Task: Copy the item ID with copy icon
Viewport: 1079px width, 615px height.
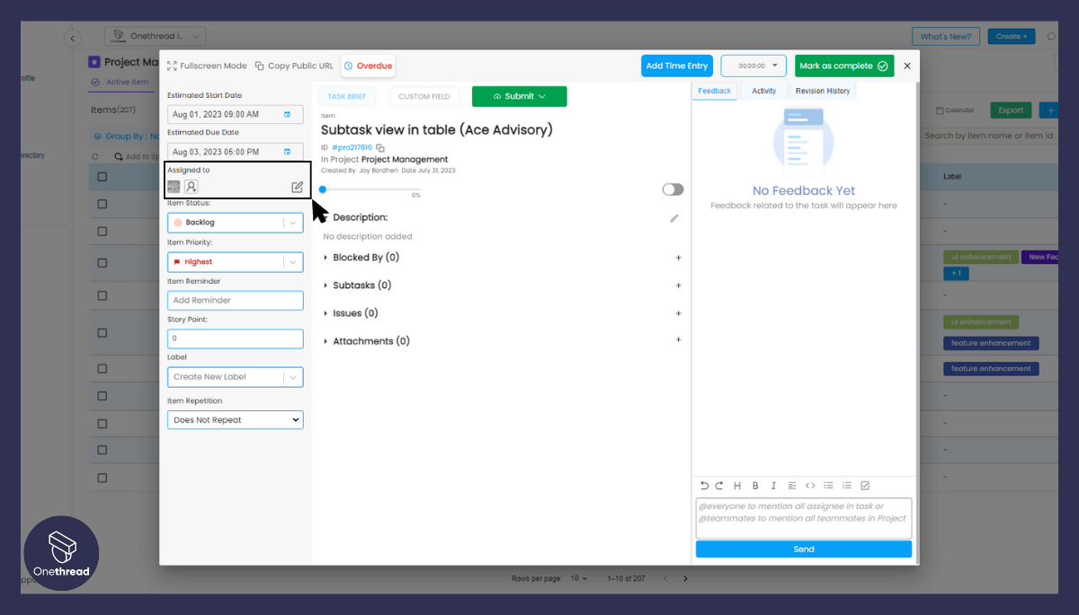Action: 380,147
